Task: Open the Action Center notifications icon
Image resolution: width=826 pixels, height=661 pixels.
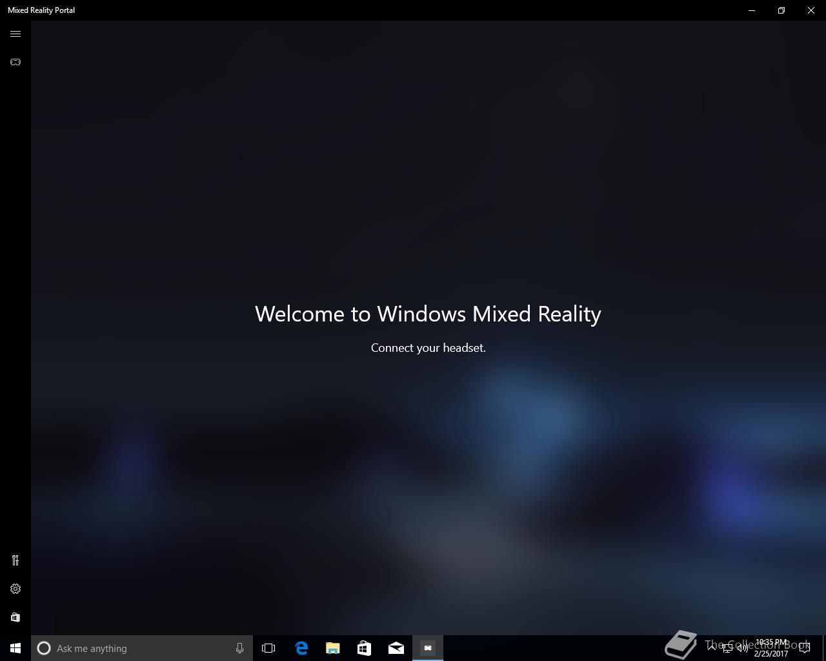Action: tap(805, 648)
